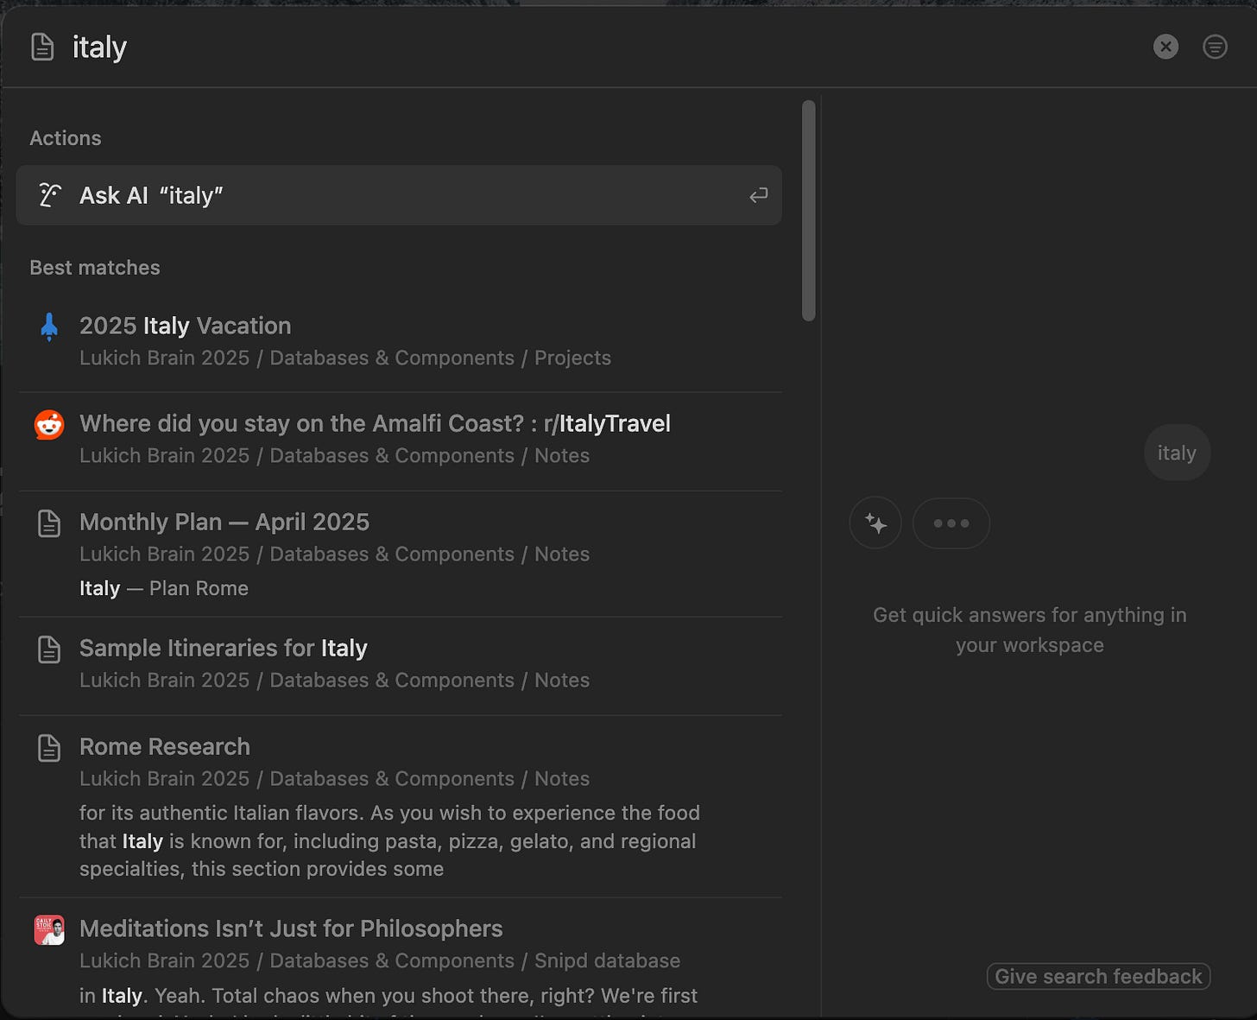
Task: Click the rocket icon for 2025 Italy Vacation
Action: point(49,326)
